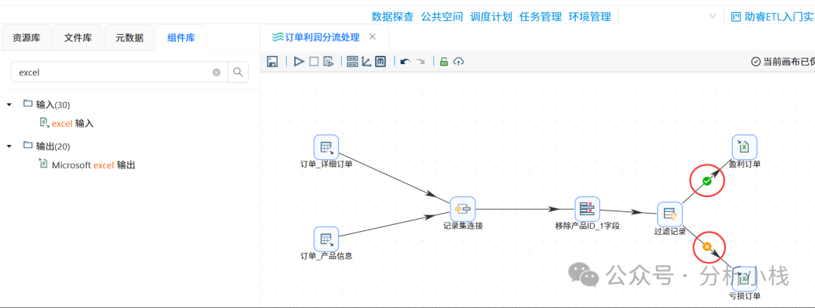Open the 数据探查 link
This screenshot has height=308, width=815.
point(392,17)
